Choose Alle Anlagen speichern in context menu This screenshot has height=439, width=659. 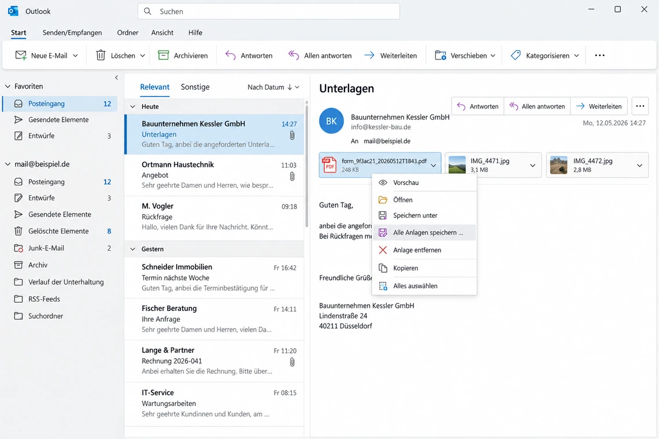point(424,232)
